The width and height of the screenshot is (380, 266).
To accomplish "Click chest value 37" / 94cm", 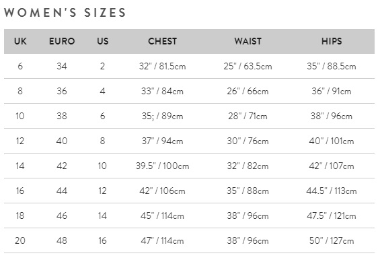I will pos(162,141).
